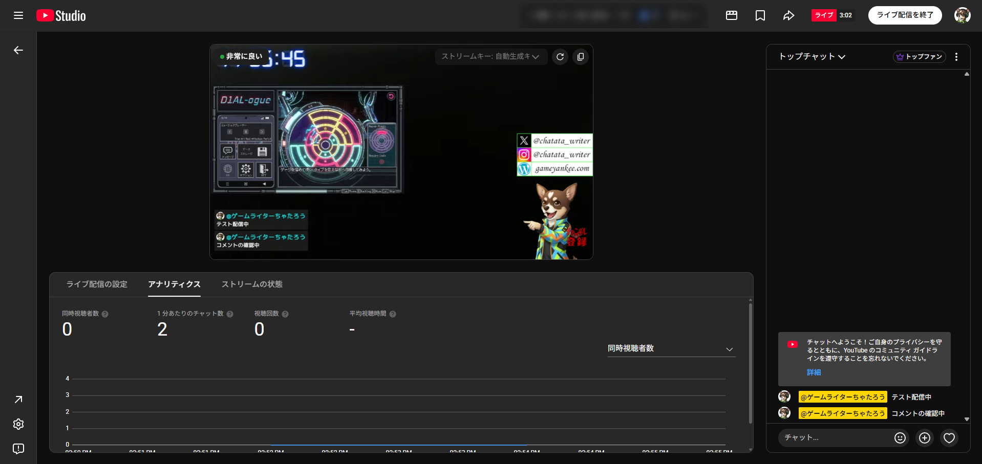Screen dimensions: 982x464
Task: Click the chat scroll-down arrow
Action: point(967,419)
